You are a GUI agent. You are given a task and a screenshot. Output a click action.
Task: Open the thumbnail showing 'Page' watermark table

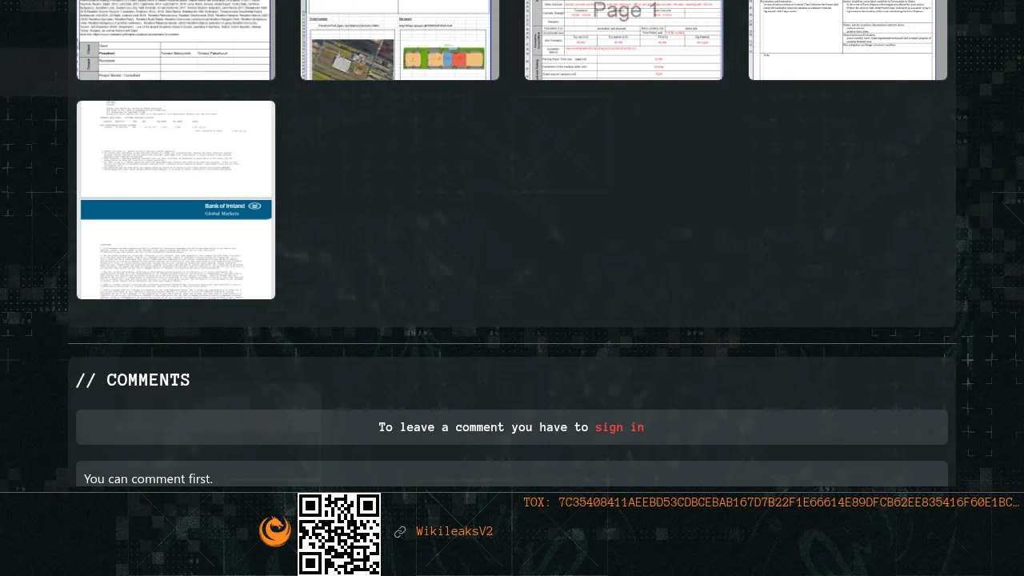click(x=624, y=40)
